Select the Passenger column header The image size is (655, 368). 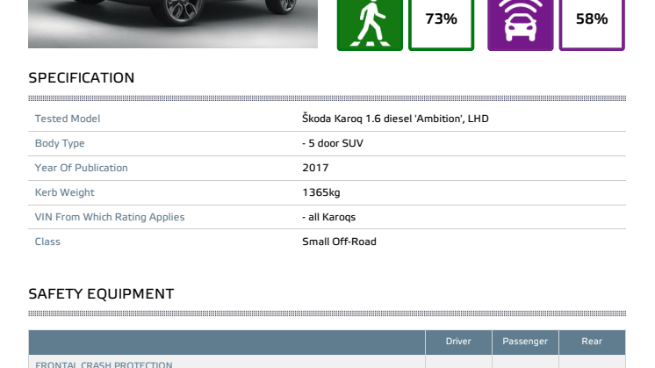pyautogui.click(x=525, y=342)
